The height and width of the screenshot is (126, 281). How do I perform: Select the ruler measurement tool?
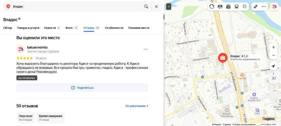coord(255,7)
